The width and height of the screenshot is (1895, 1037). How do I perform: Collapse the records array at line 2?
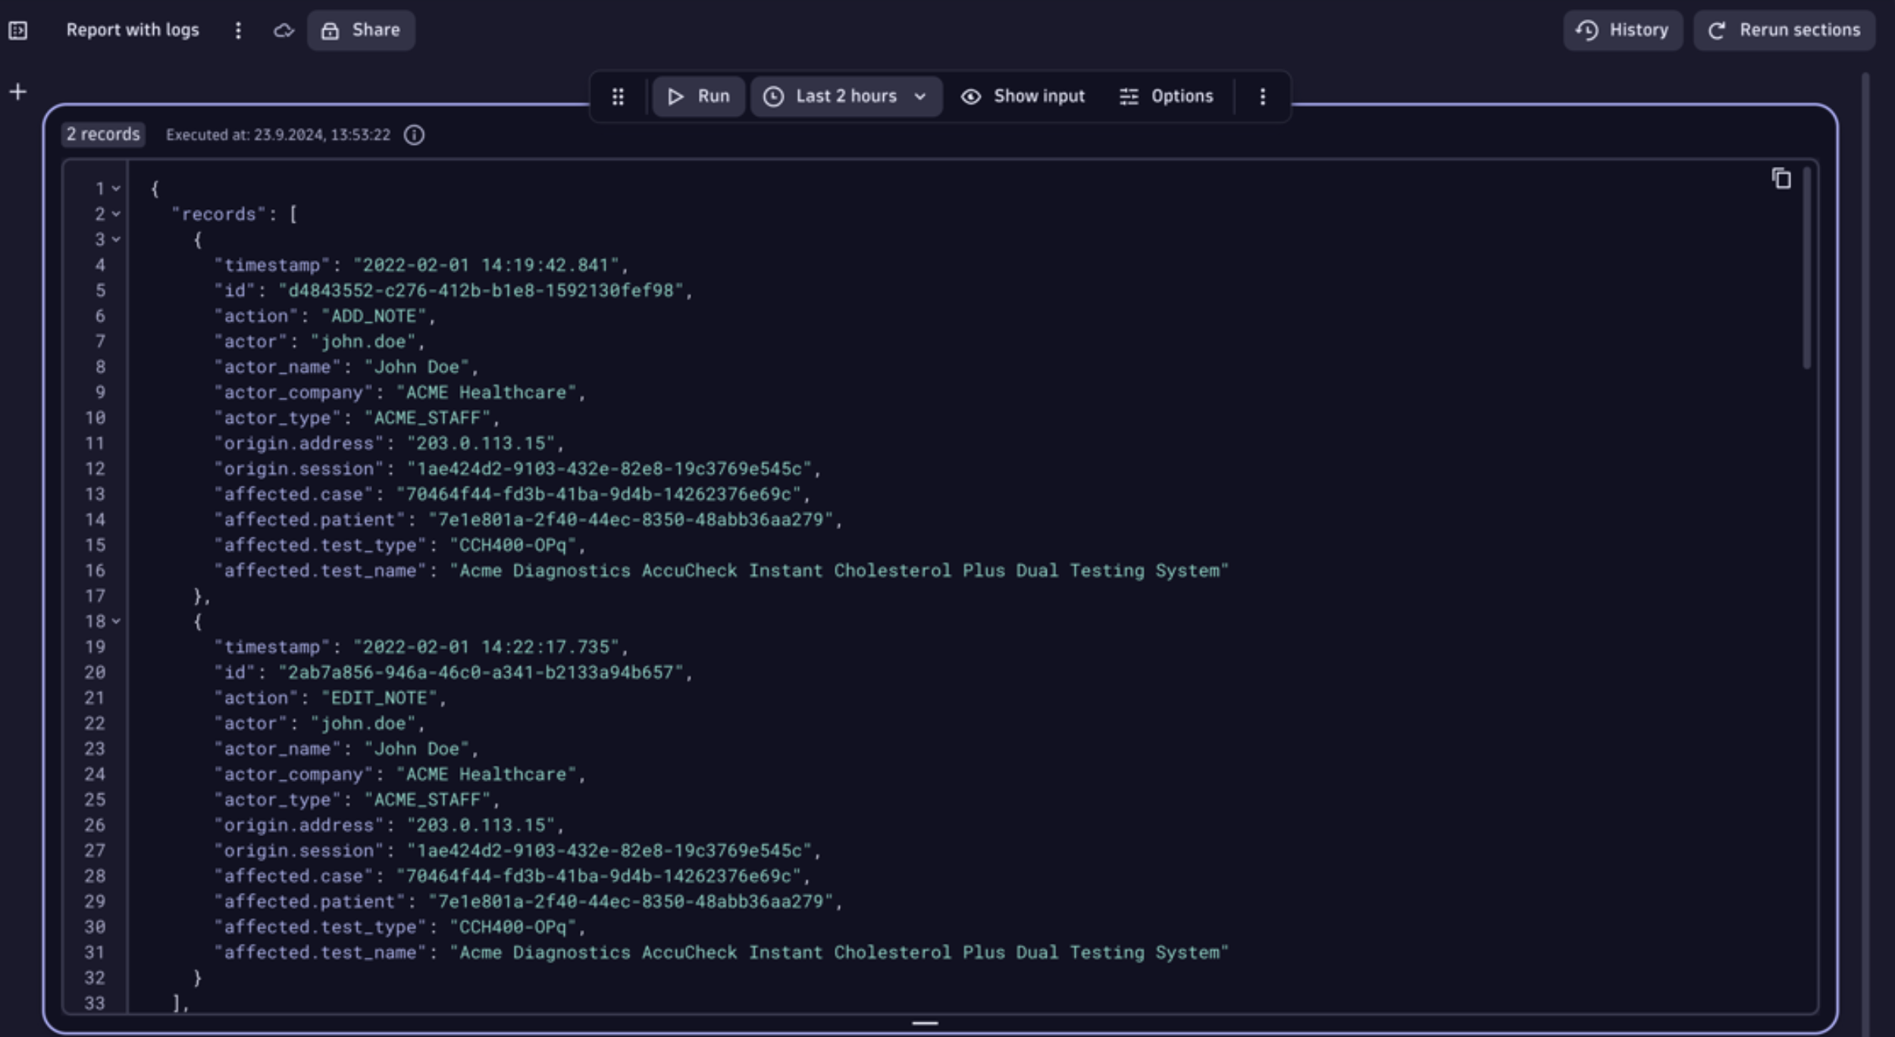[116, 215]
